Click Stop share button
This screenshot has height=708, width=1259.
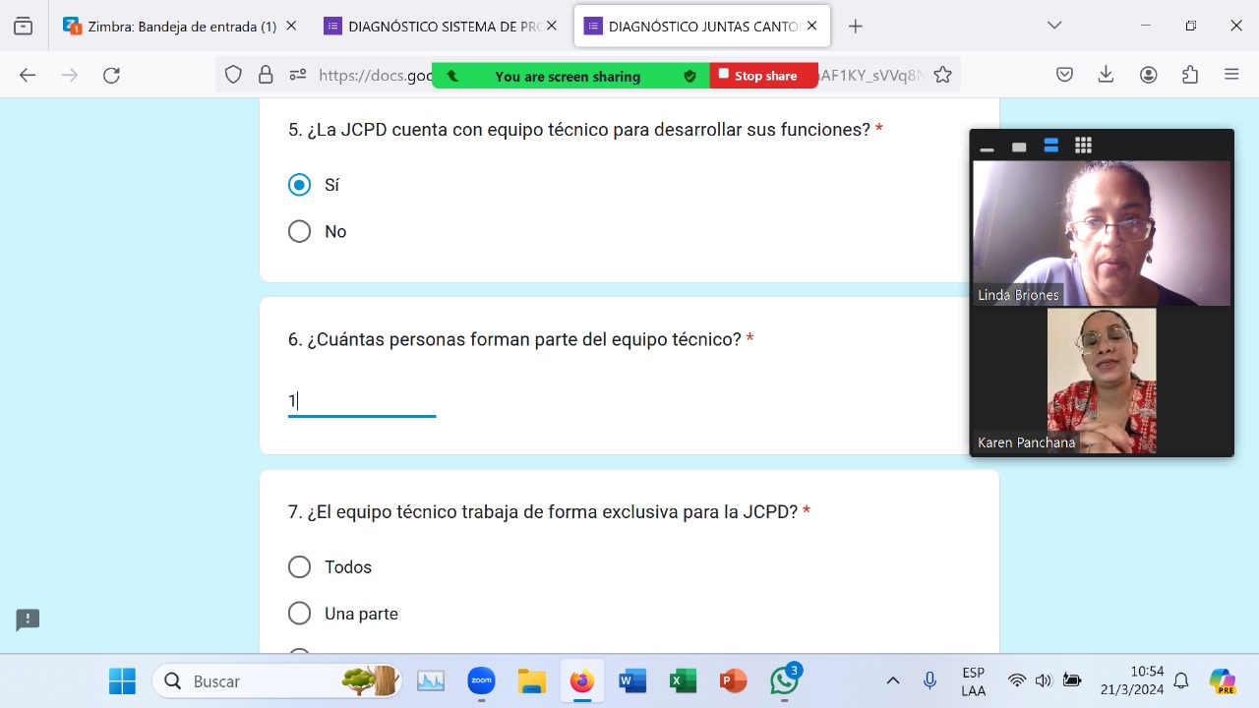pyautogui.click(x=763, y=76)
